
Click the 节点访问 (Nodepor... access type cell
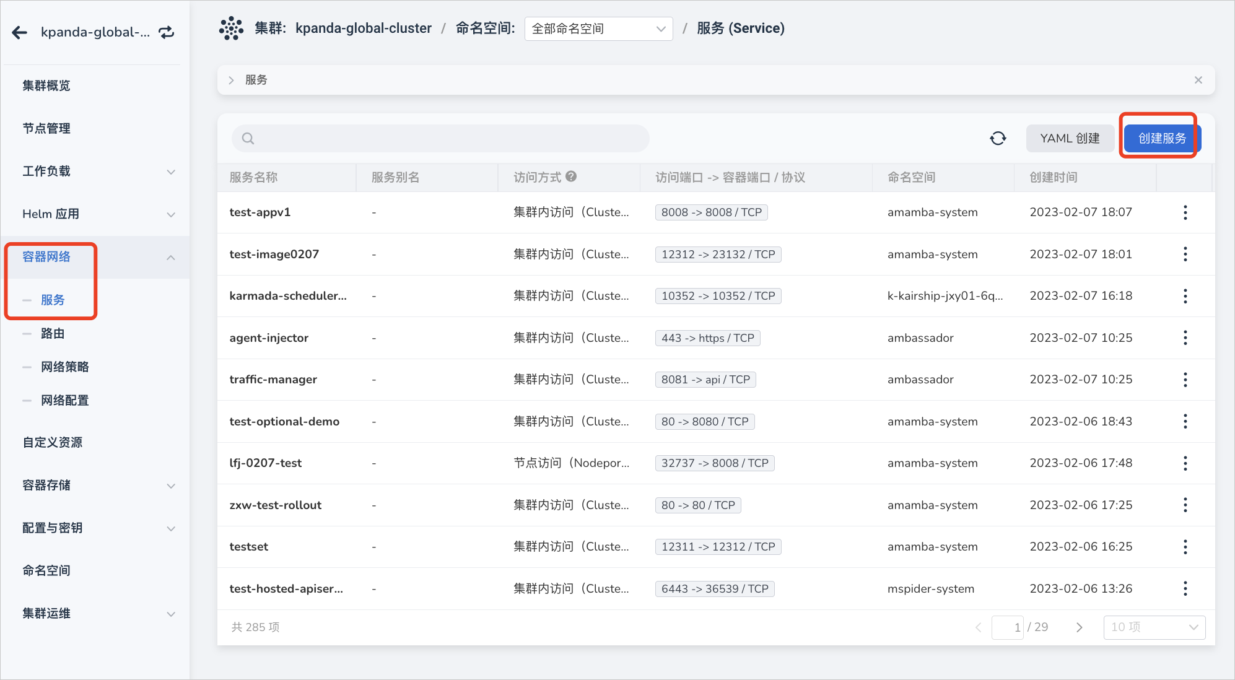click(x=571, y=463)
